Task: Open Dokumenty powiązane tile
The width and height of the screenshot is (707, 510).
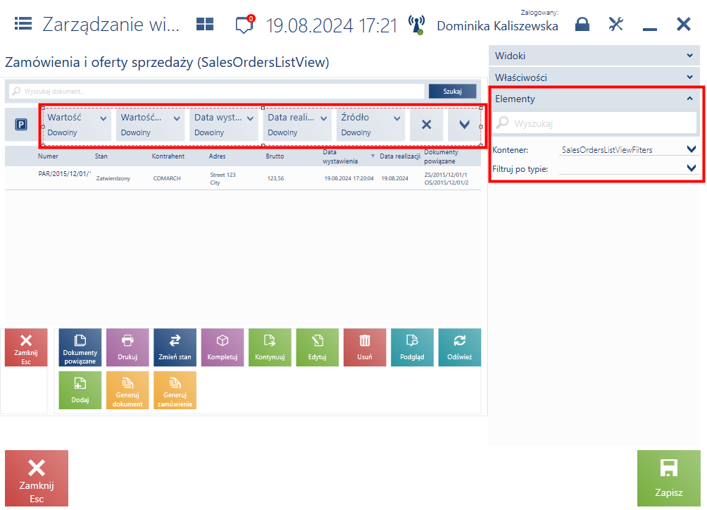Action: click(80, 347)
